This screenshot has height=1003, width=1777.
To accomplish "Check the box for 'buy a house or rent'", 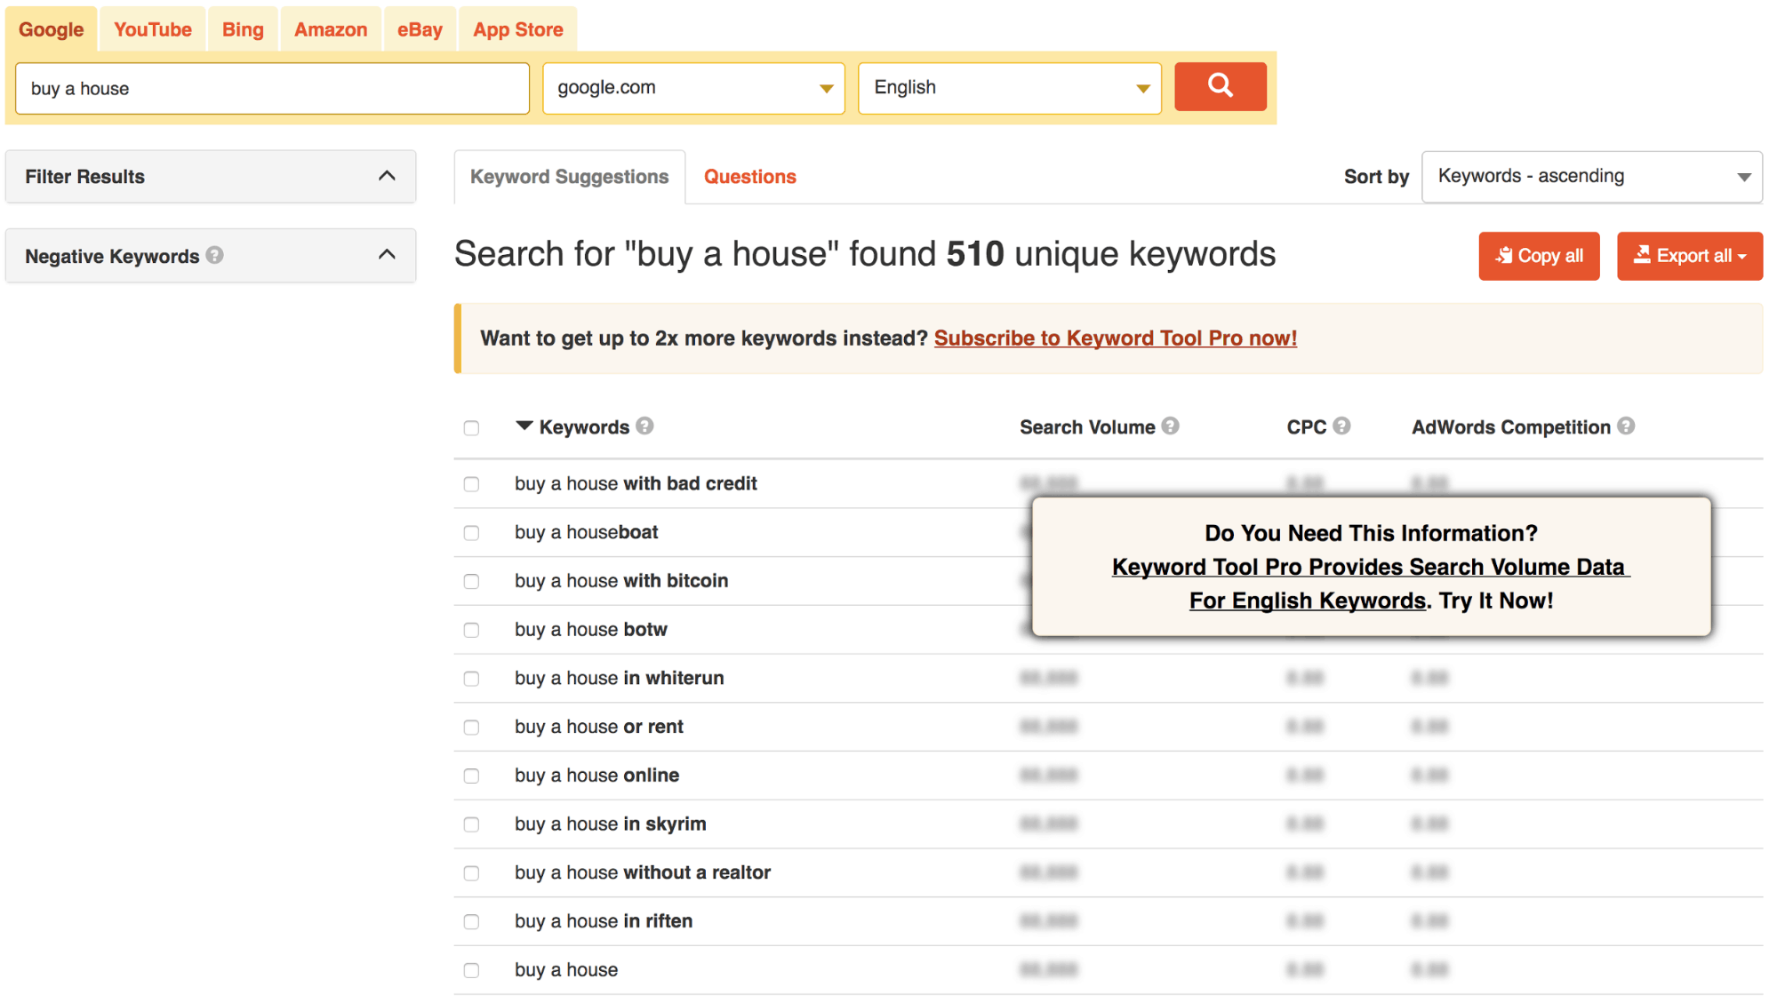I will [x=471, y=728].
